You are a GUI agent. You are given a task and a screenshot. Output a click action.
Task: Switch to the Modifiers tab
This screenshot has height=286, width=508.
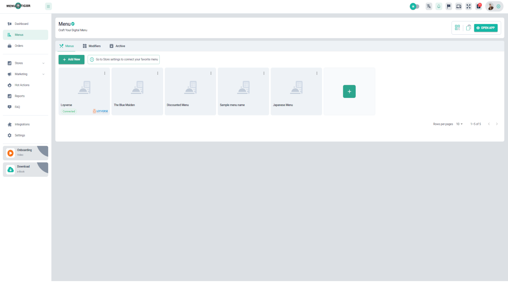92,46
